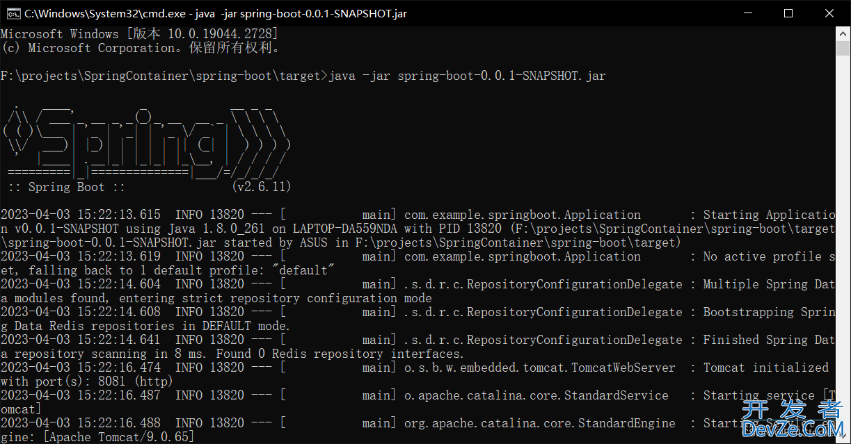Click the vertical scrollbar thumb

pos(843,48)
